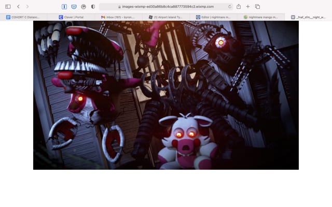Reload the page from the address bar
The height and width of the screenshot is (207, 332).
(230, 7)
